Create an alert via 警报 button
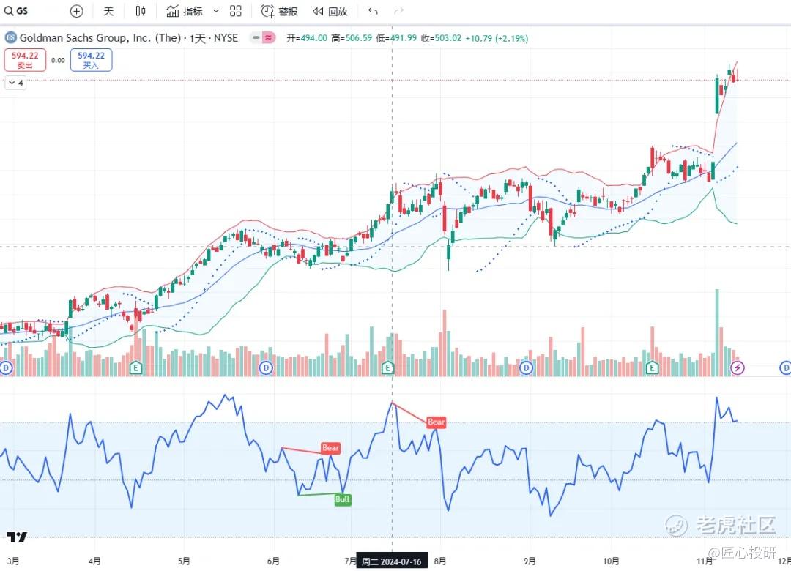Viewport: 791px width, 571px height. pos(279,11)
